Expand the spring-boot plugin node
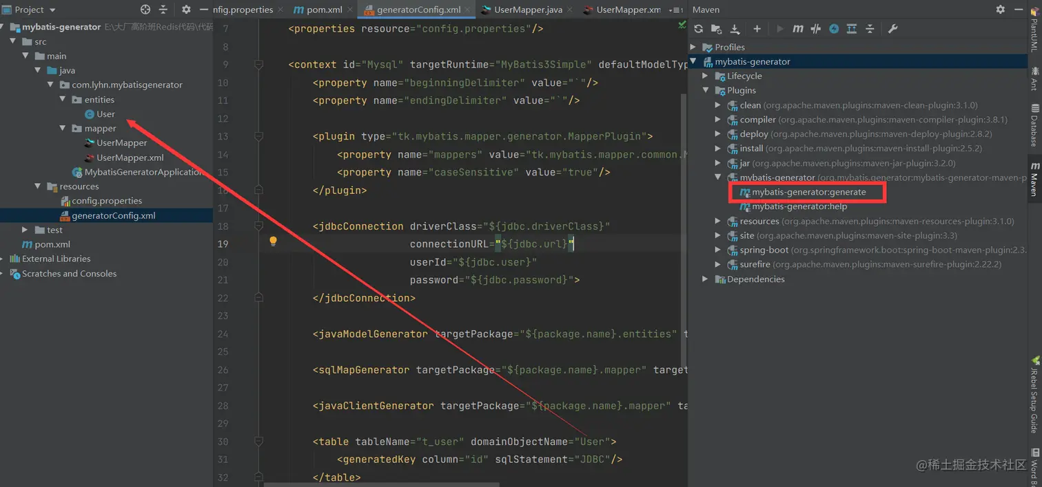This screenshot has height=487, width=1042. [x=717, y=250]
